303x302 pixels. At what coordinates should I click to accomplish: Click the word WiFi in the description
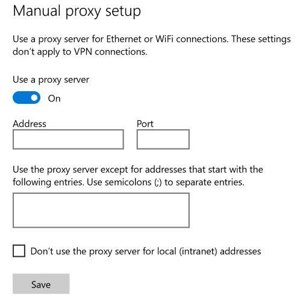point(164,39)
